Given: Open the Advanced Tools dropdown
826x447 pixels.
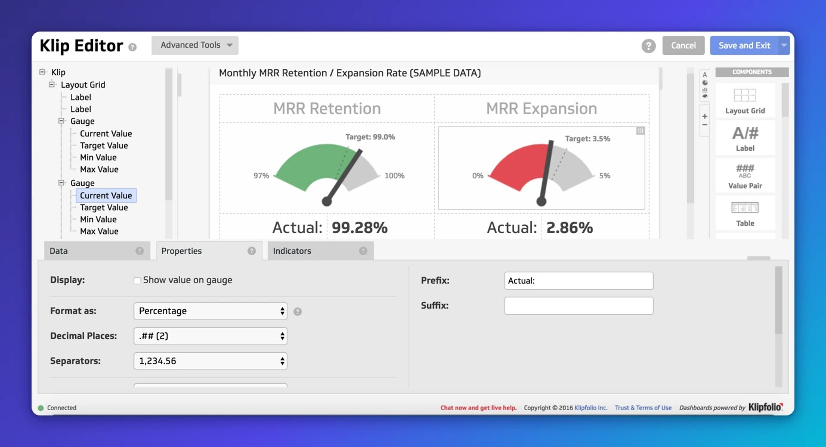Looking at the screenshot, I should (x=195, y=45).
